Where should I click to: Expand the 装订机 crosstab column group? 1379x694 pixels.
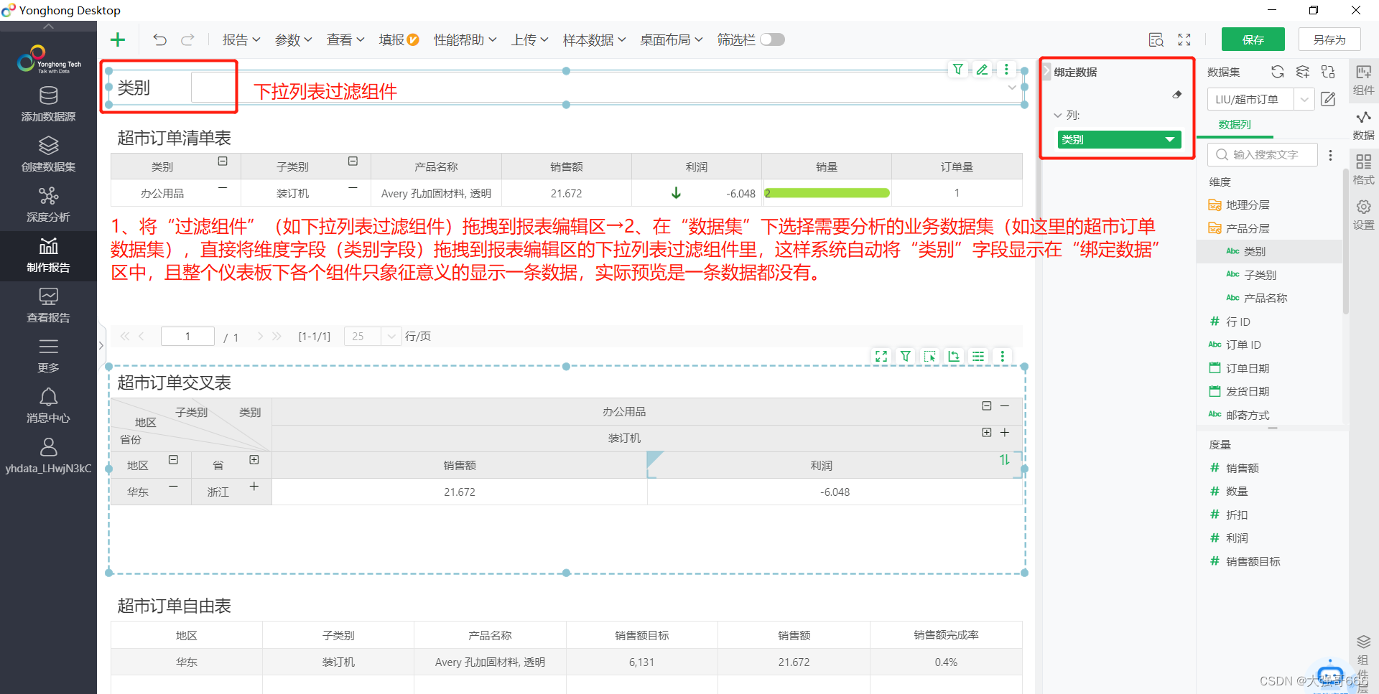point(987,432)
